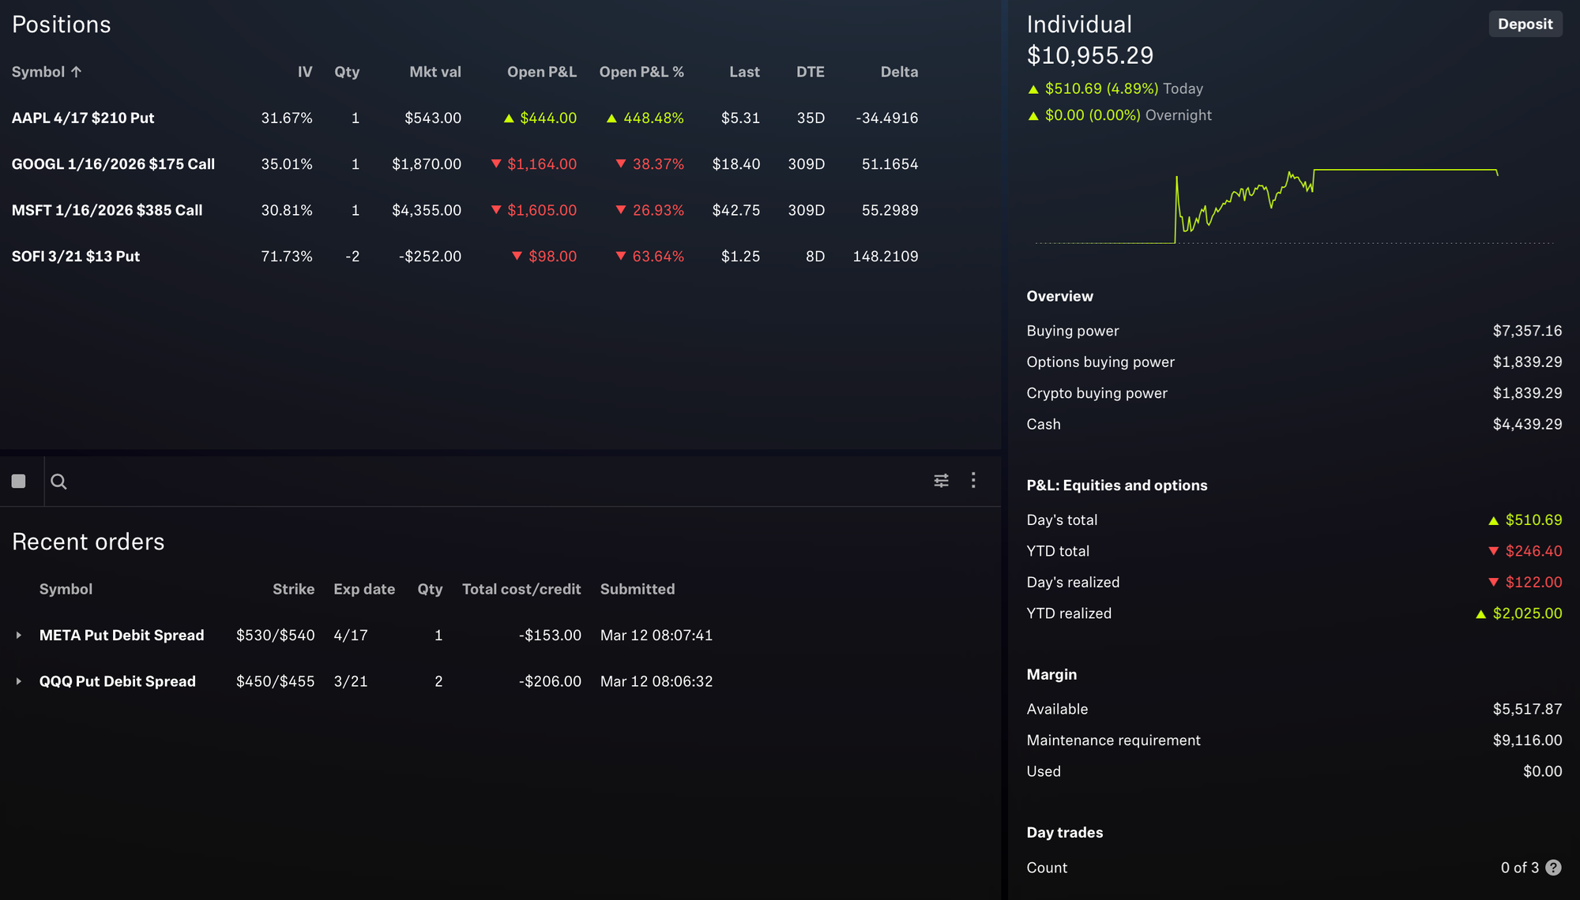Screen dimensions: 1580x900
Task: Click GOOGL IV value 35.01%
Action: pos(287,164)
